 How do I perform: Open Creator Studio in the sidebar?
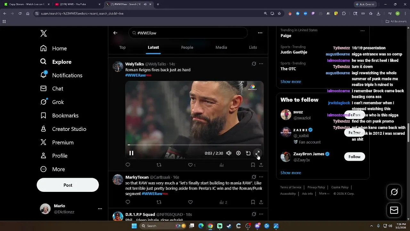pos(63,129)
